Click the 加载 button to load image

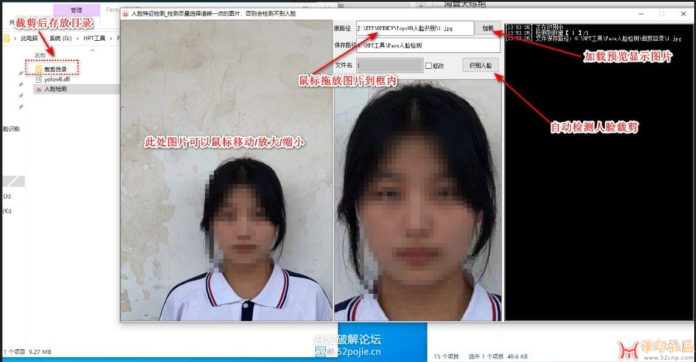(x=488, y=29)
